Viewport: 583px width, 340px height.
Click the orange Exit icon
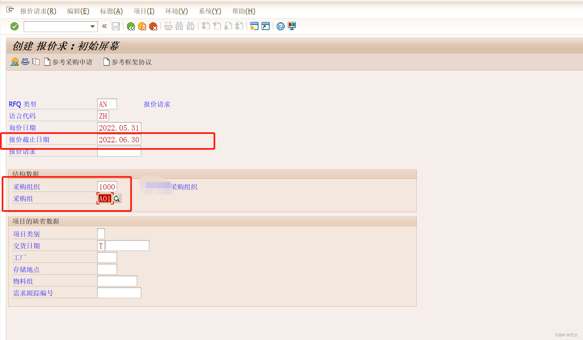[x=142, y=26]
